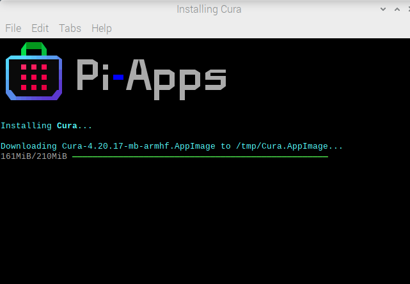The height and width of the screenshot is (284, 410).
Task: Minimize the Installing Cura window
Action: [x=383, y=10]
